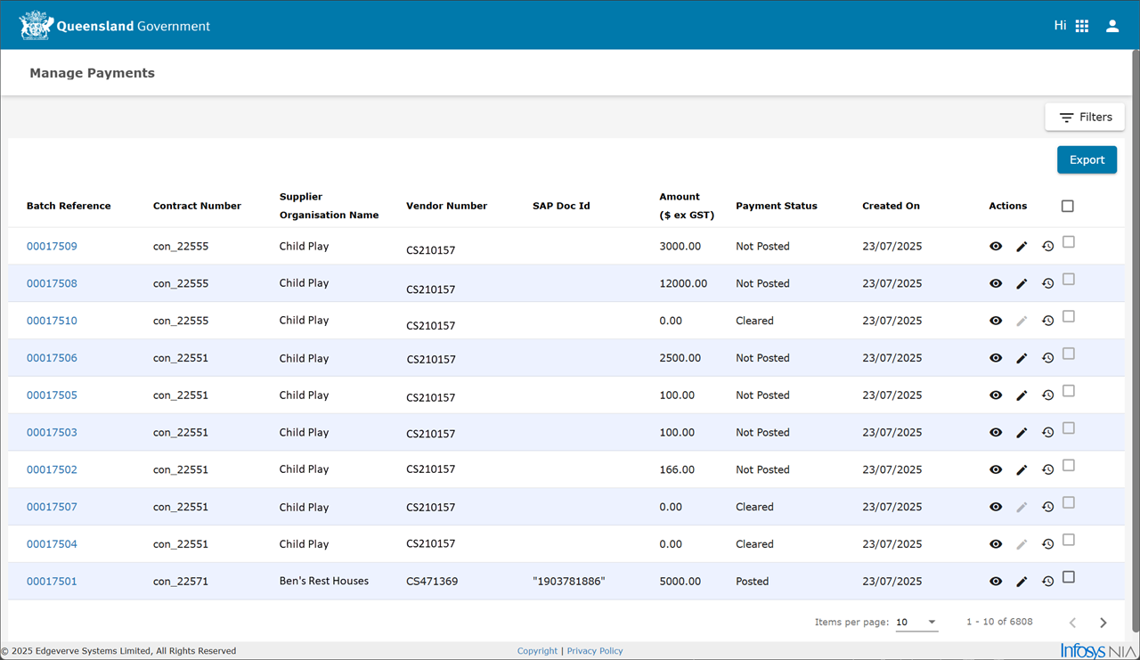
Task: Show history for batch 00017510
Action: tap(1048, 321)
